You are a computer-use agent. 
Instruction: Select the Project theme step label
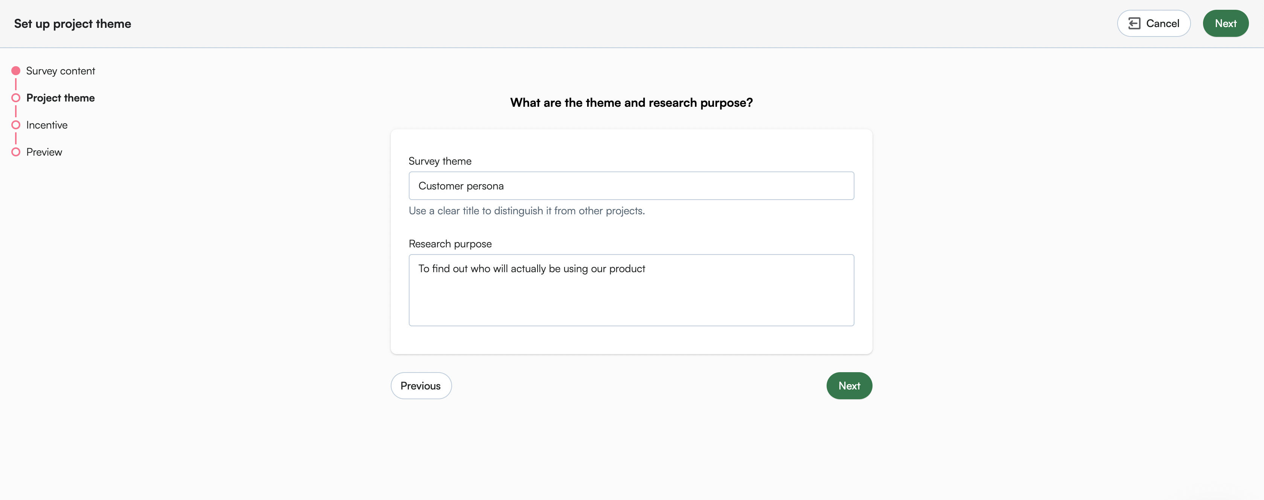60,97
